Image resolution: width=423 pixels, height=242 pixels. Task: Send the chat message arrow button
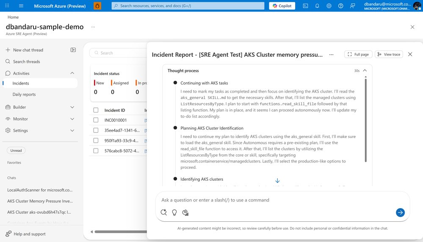point(400,212)
